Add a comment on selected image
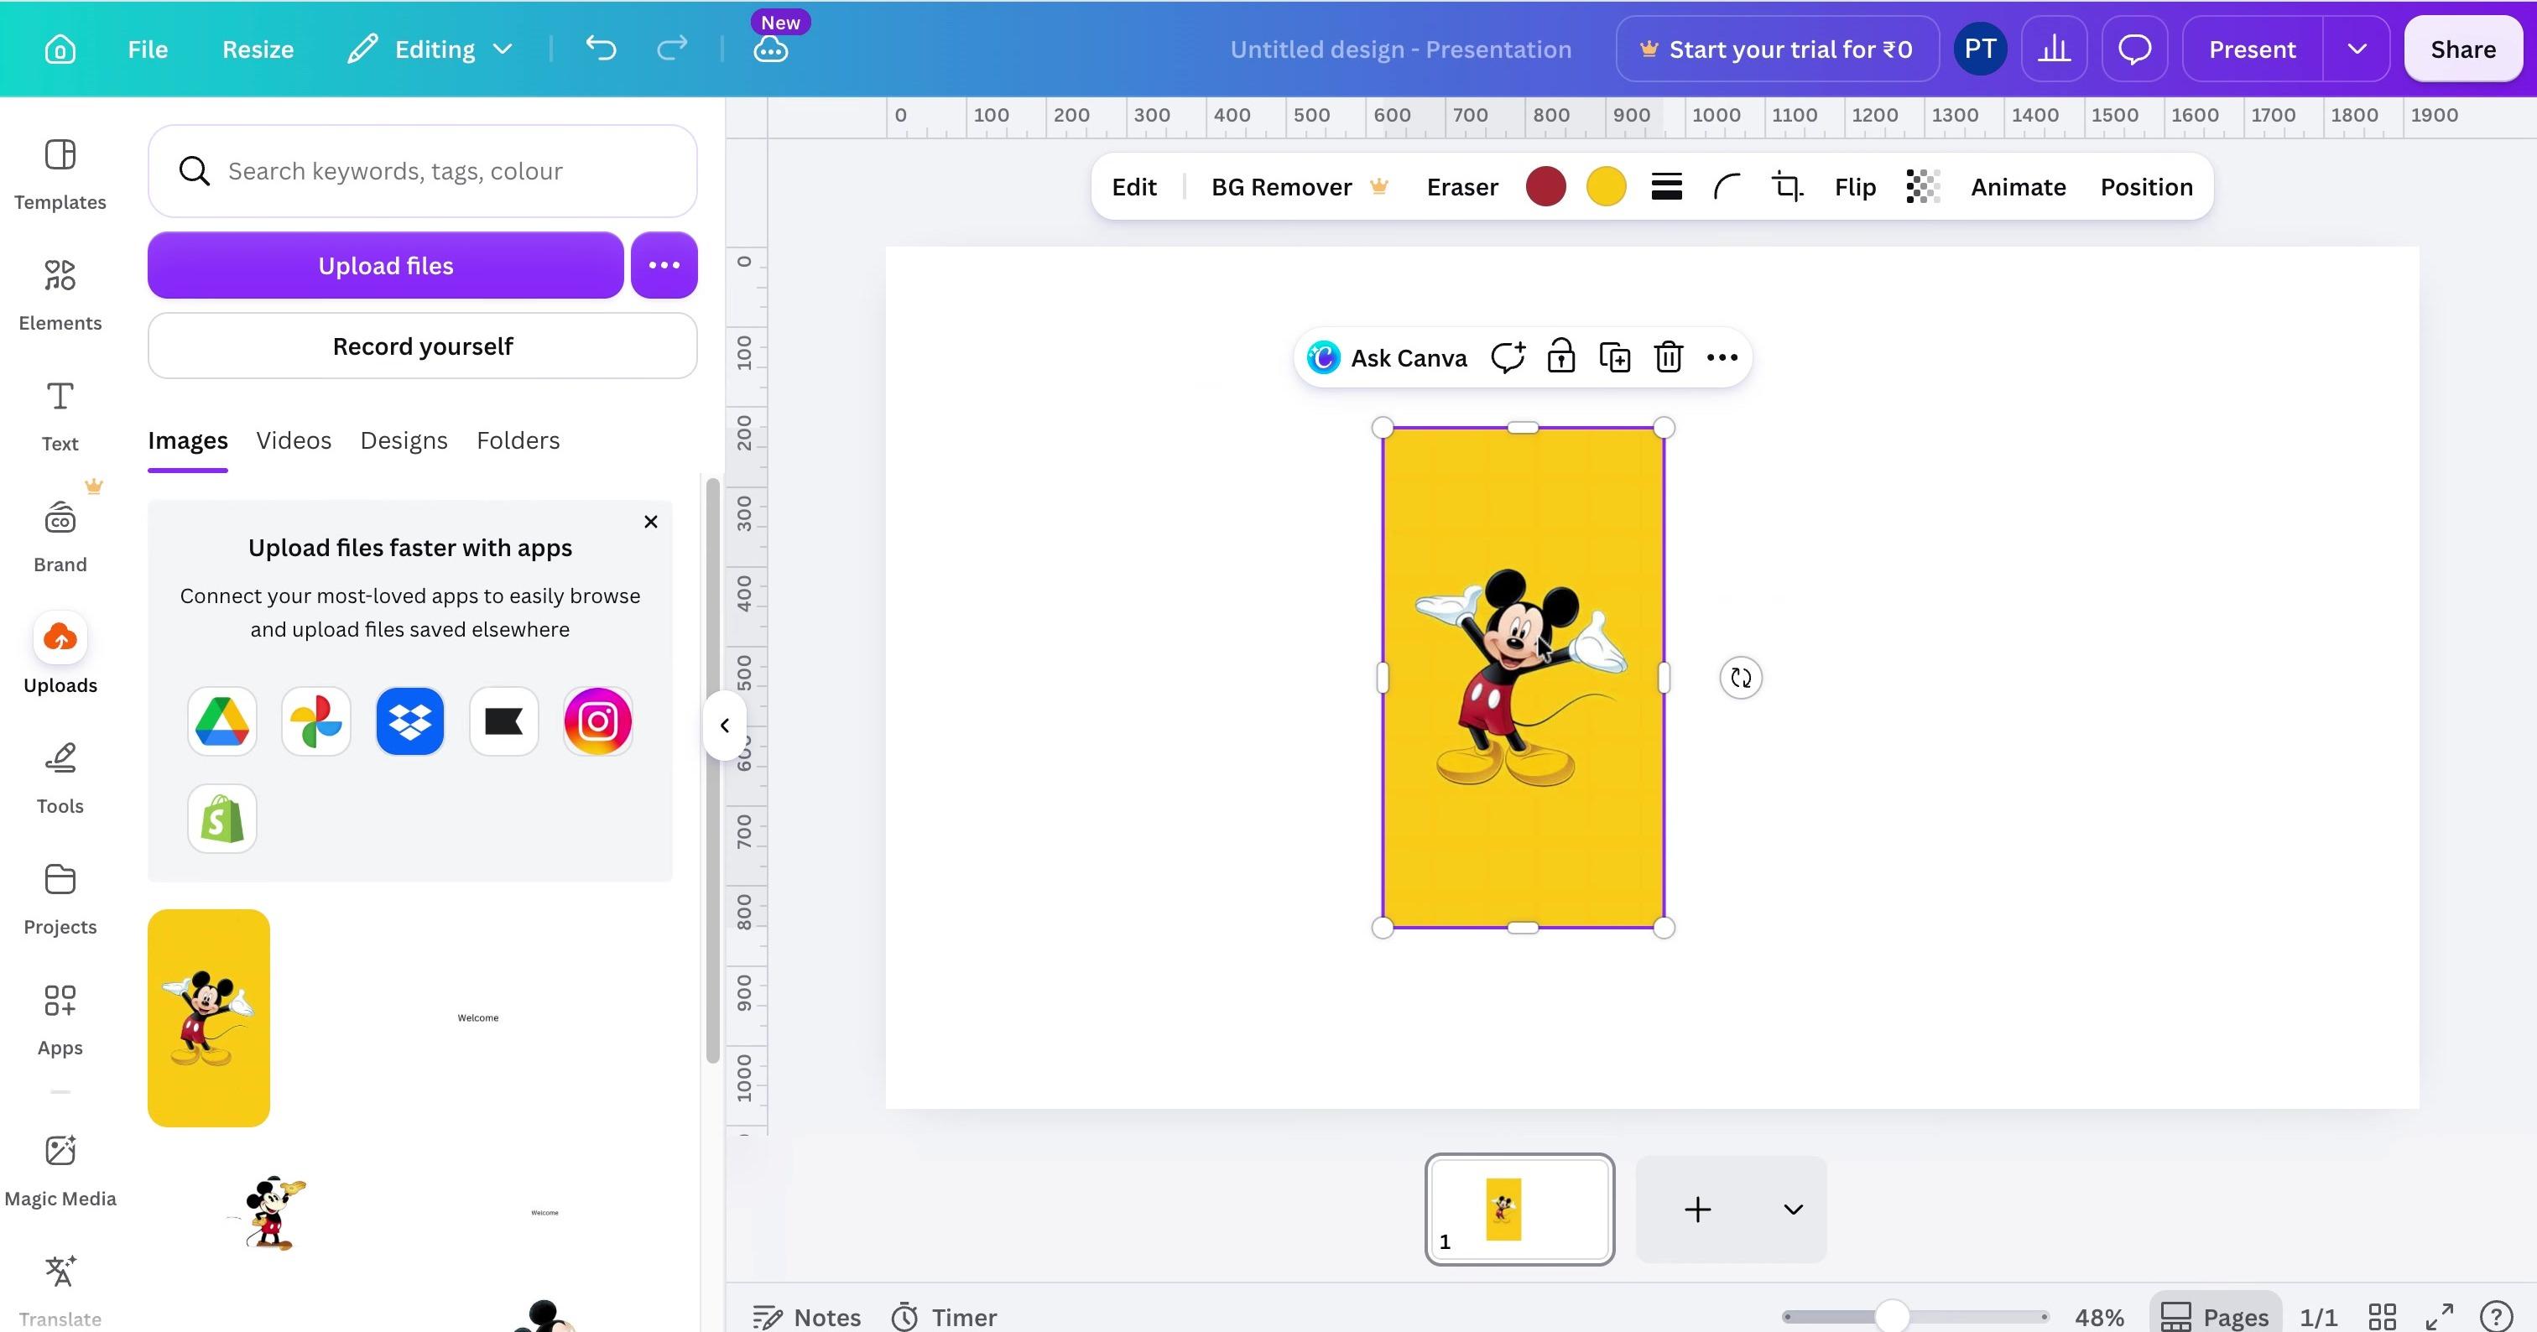Screen dimensions: 2537x1332 click(1508, 357)
